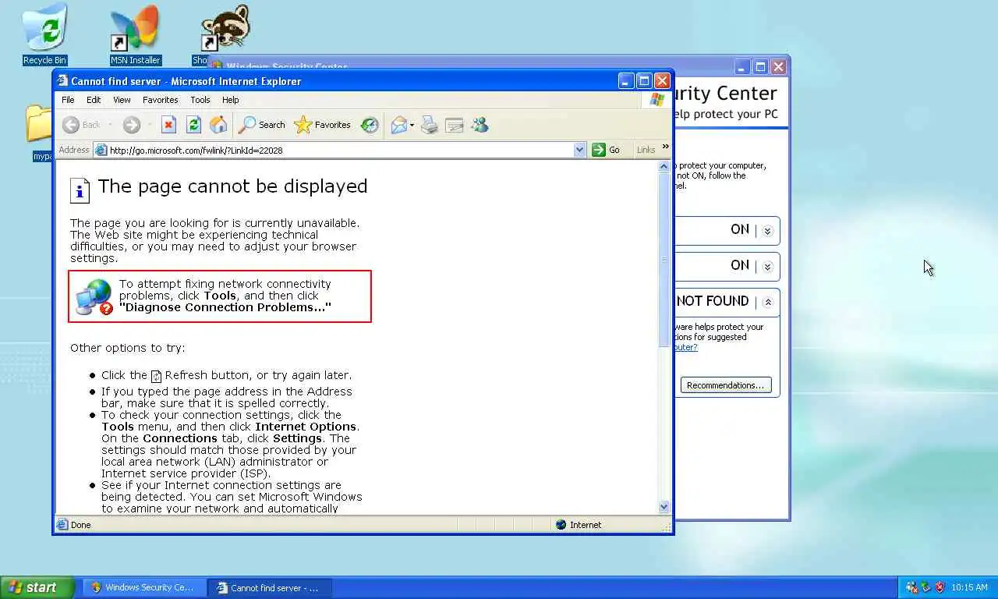This screenshot has width=998, height=599.
Task: Open the Forward button history dropdown
Action: point(149,125)
